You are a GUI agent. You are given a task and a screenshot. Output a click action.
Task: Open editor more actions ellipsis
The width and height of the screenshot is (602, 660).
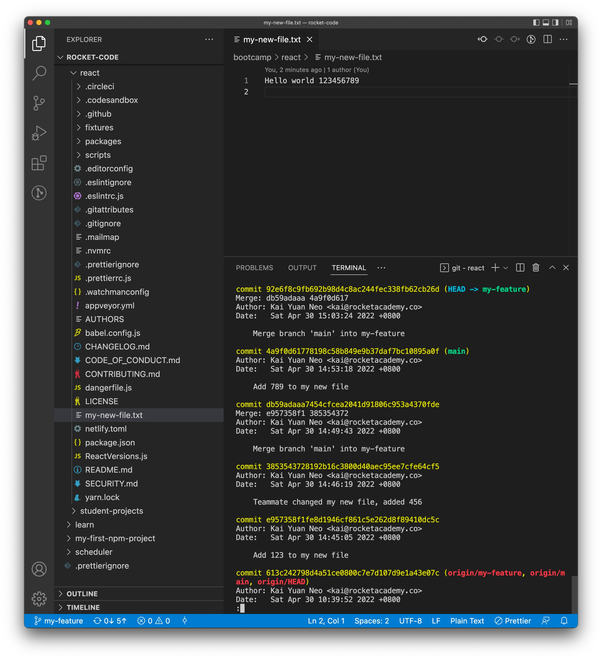click(563, 39)
